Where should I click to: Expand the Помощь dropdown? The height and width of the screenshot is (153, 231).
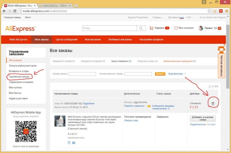pyautogui.click(x=158, y=17)
